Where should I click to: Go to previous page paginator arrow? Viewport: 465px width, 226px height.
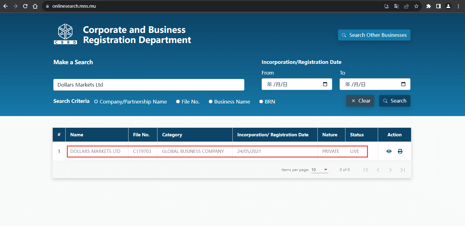pos(378,170)
